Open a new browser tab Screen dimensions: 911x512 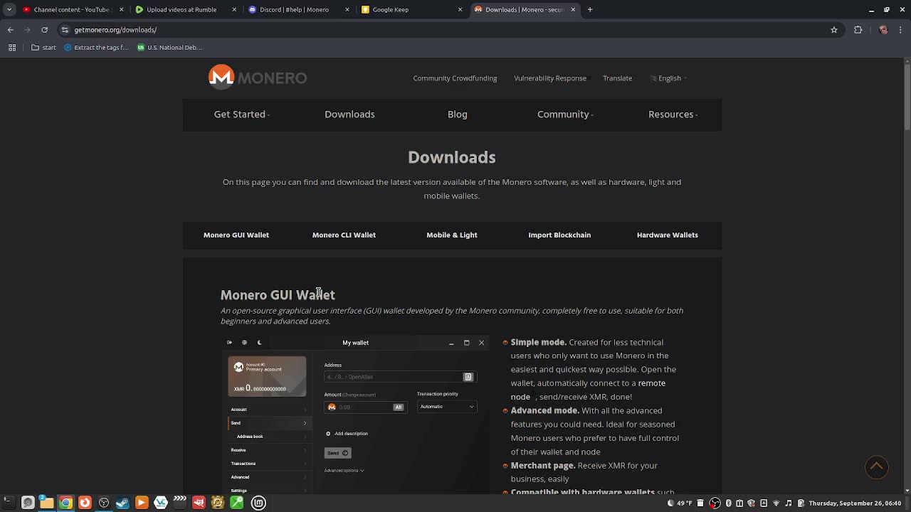pyautogui.click(x=590, y=10)
